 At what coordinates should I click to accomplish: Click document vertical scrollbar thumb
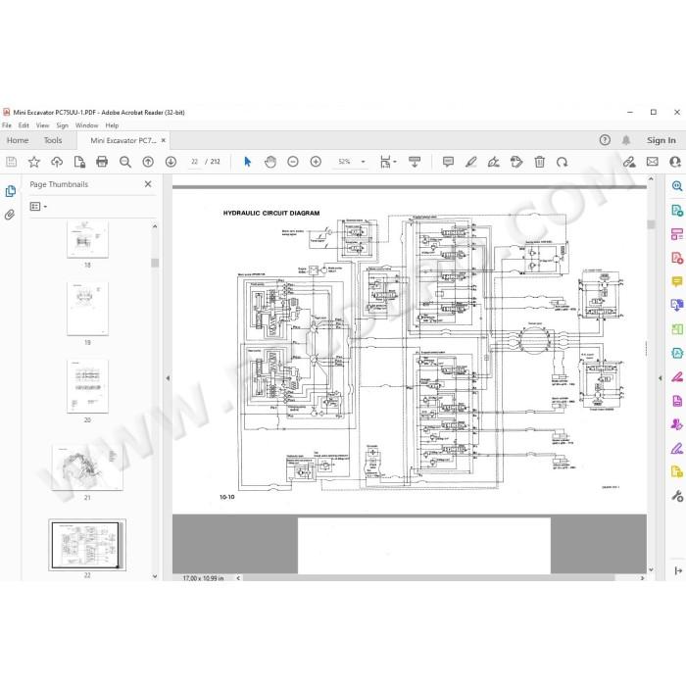tap(651, 224)
